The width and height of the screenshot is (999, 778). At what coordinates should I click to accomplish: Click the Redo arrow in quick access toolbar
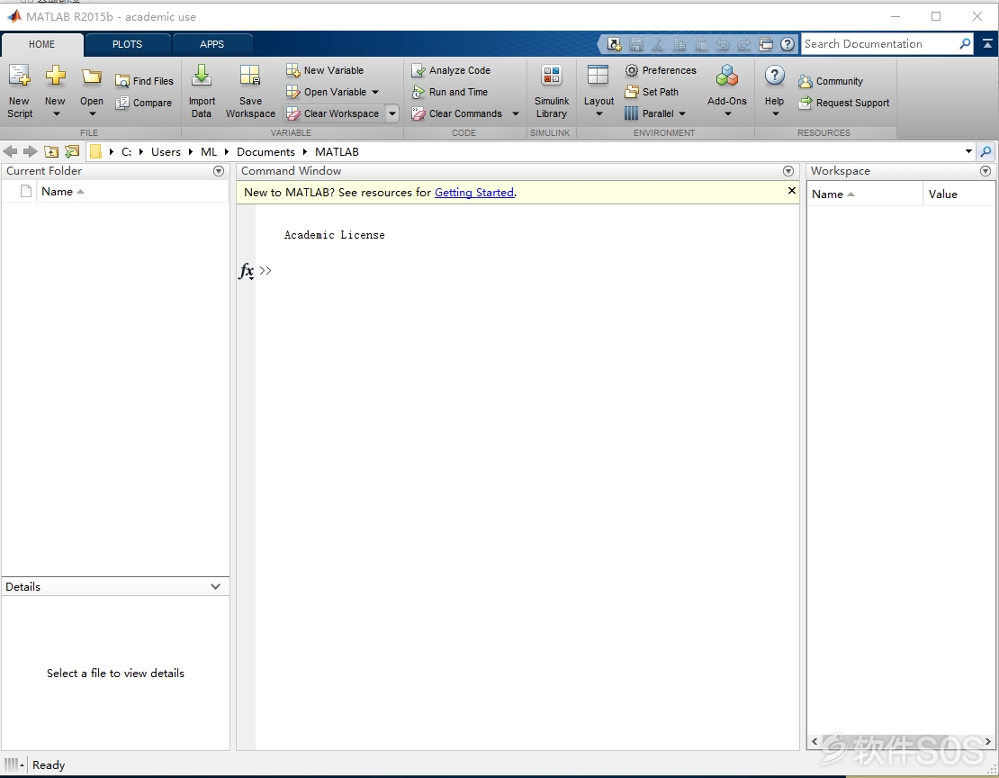pos(744,44)
